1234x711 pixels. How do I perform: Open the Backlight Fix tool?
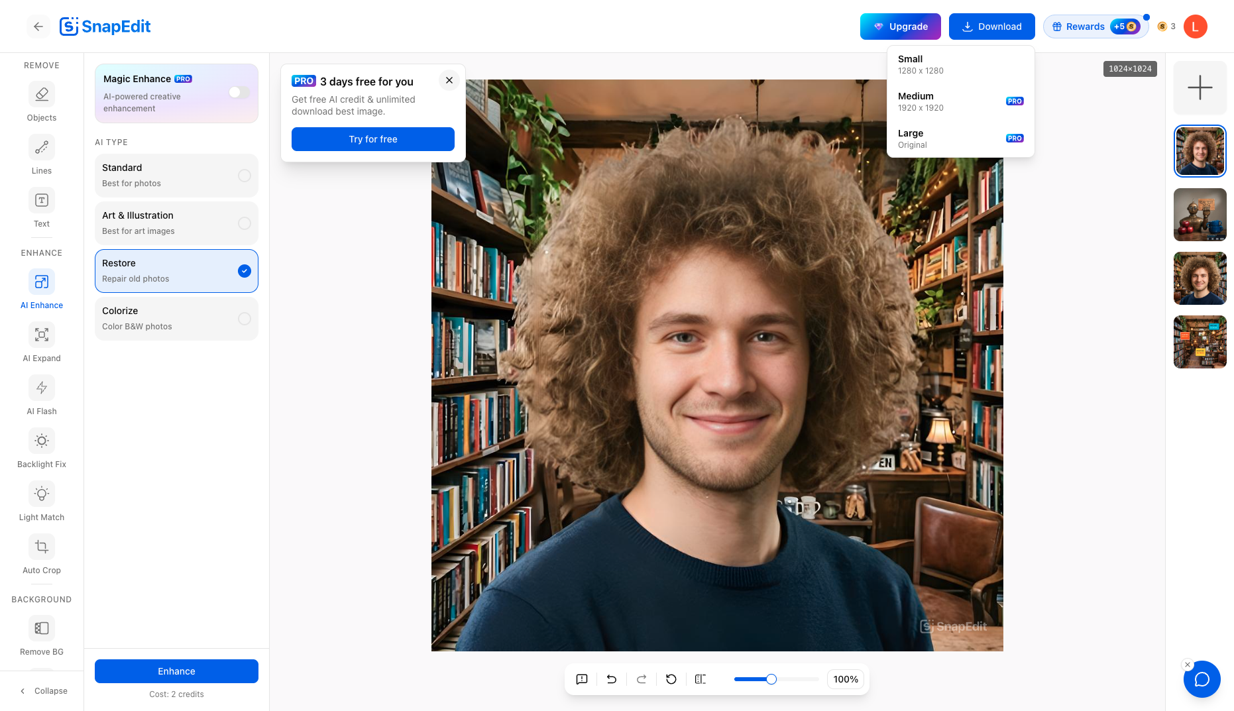pos(42,449)
